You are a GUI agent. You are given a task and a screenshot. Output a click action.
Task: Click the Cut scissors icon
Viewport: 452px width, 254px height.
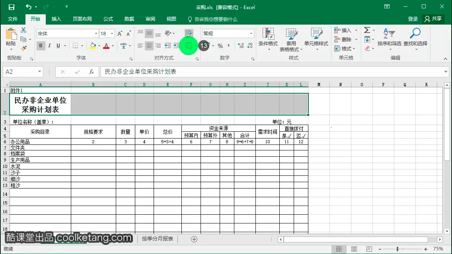coord(23,30)
